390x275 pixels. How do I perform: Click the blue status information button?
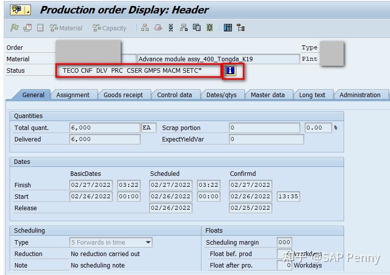(x=230, y=70)
